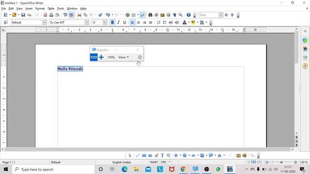Open the Font Color dropdown arrow
The image size is (310, 174).
[189, 23]
